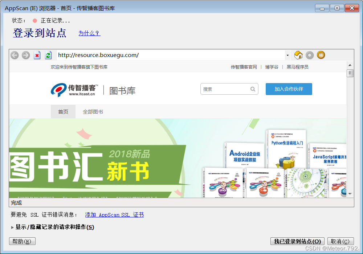This screenshot has height=254, width=363.
Task: Click the Android企业级项目实战教程 book cover
Action: pyautogui.click(x=244, y=155)
